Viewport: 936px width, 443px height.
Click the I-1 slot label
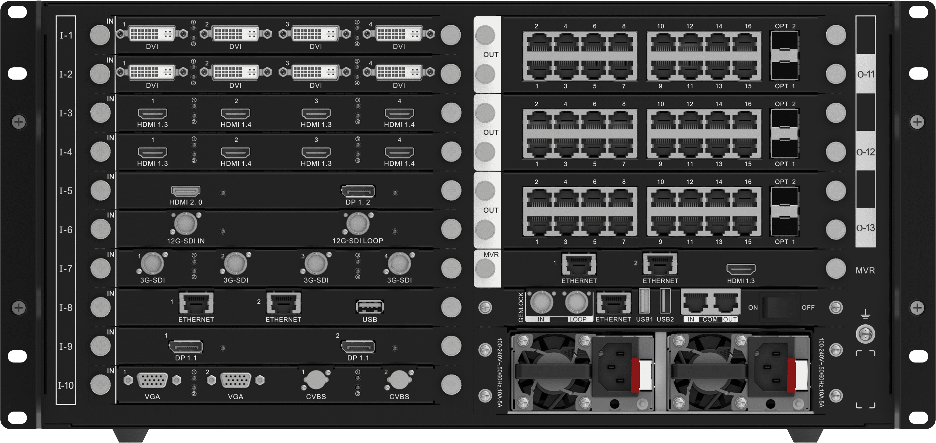click(x=66, y=35)
